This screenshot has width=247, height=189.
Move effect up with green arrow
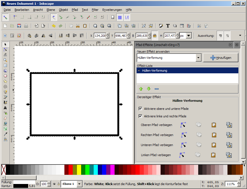tap(141, 89)
